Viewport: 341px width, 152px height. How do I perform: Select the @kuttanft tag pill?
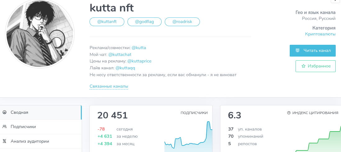[107, 22]
